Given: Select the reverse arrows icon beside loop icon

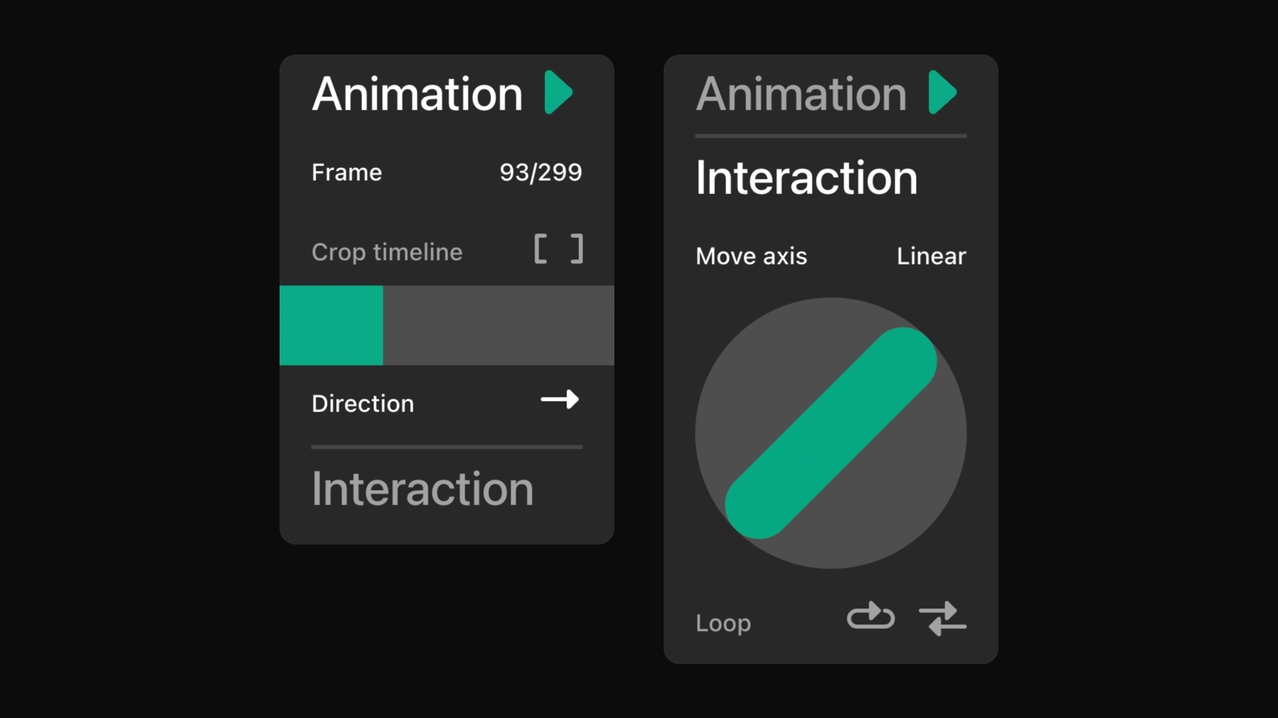Looking at the screenshot, I should (943, 618).
